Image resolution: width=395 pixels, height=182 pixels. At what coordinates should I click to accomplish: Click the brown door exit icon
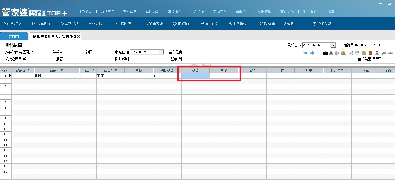click(370, 53)
